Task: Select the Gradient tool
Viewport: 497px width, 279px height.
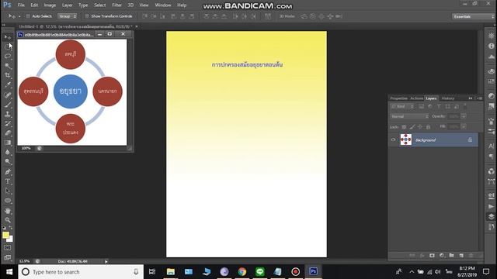Action: pyautogui.click(x=8, y=143)
